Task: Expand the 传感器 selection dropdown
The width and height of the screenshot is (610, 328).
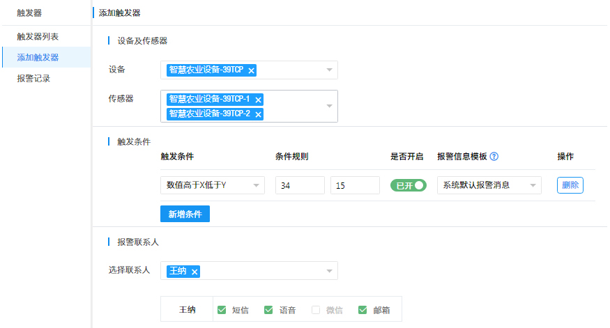Action: click(x=329, y=107)
